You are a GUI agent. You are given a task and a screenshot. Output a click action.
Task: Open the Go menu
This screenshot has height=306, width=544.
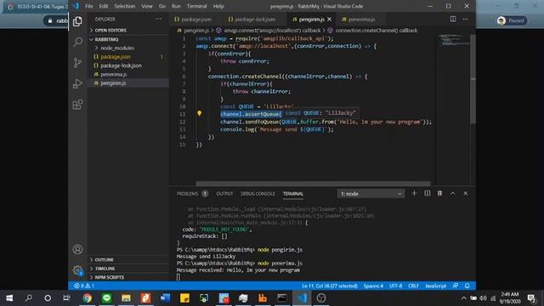(x=162, y=6)
